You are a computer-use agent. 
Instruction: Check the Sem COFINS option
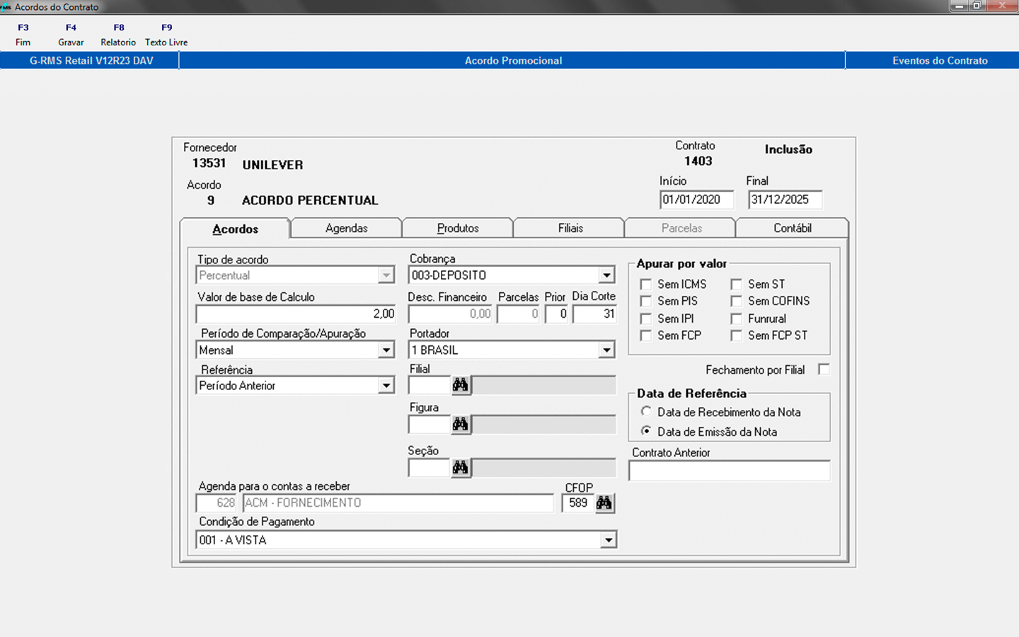tap(737, 302)
